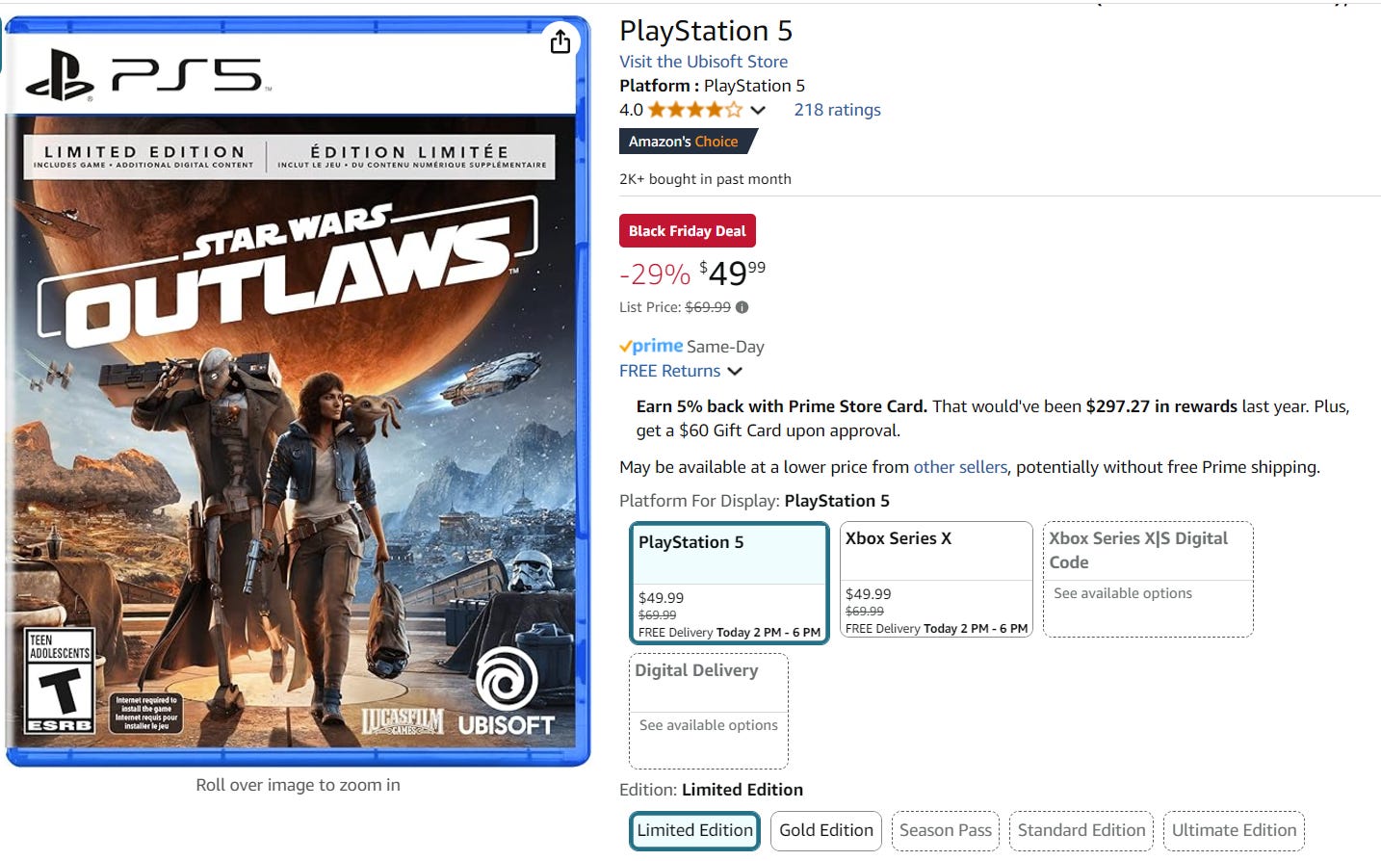Click 'Roll over image to zoom in' caption
Screen dimensions: 1381x861
click(x=298, y=785)
